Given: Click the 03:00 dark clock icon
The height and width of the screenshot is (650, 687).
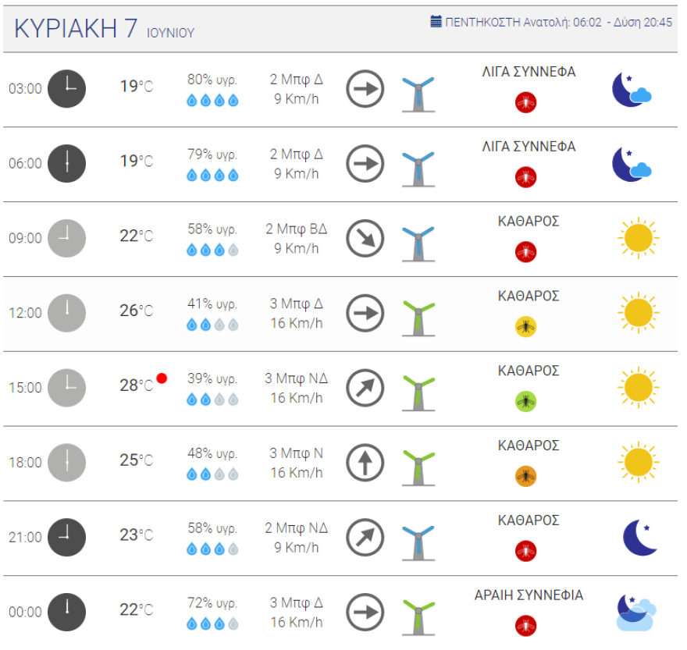Looking at the screenshot, I should point(67,88).
